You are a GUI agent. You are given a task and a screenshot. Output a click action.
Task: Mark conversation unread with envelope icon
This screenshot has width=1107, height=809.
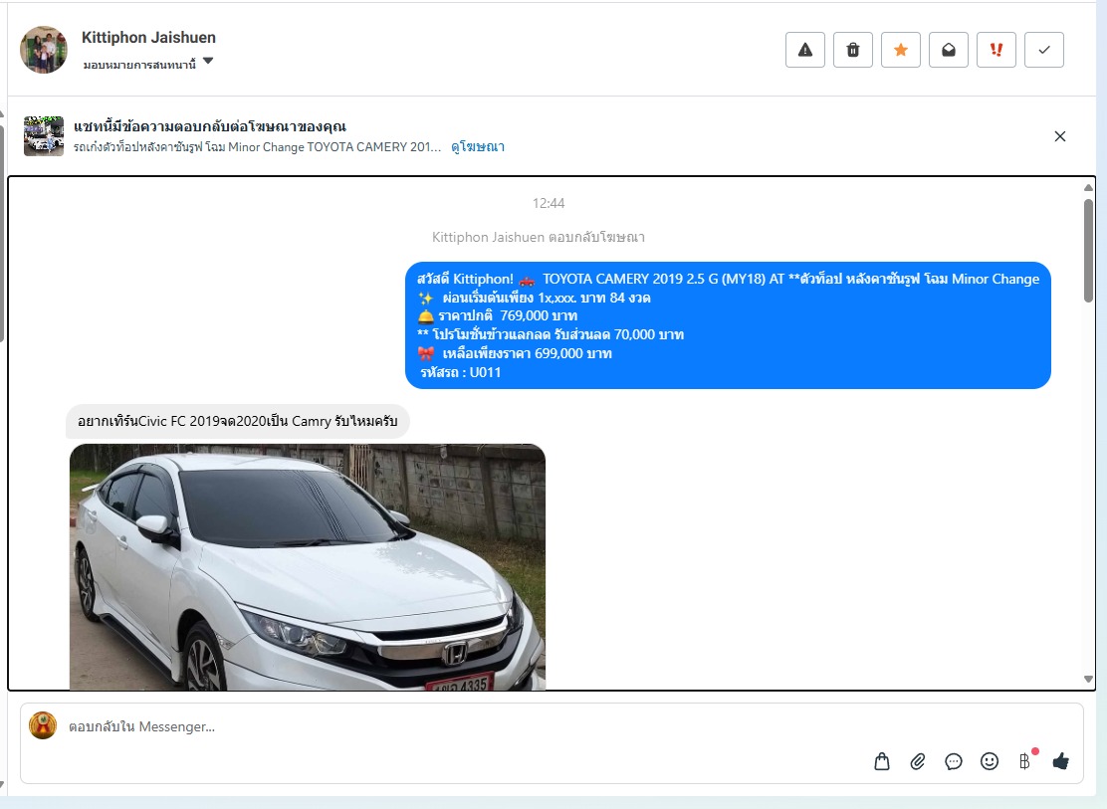pos(949,50)
